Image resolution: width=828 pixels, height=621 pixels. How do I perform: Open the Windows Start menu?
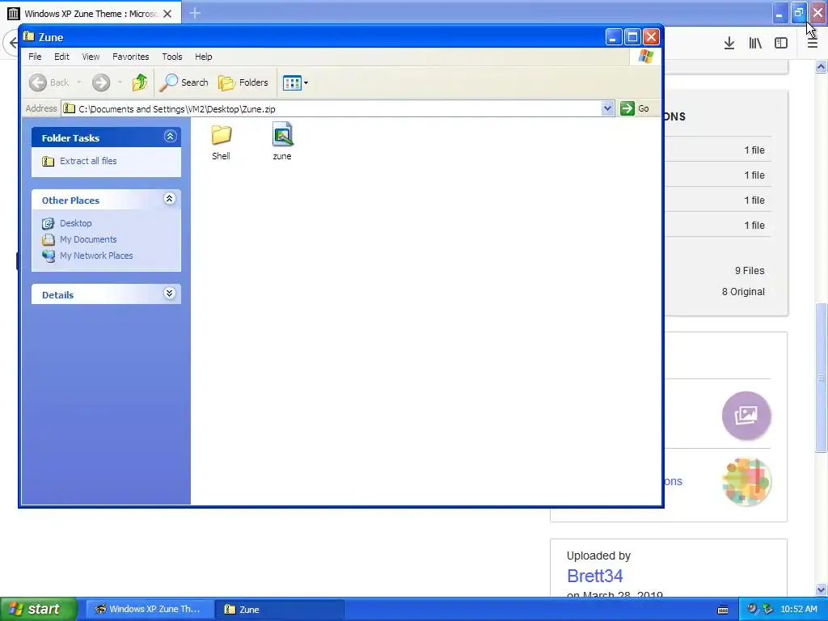38,609
